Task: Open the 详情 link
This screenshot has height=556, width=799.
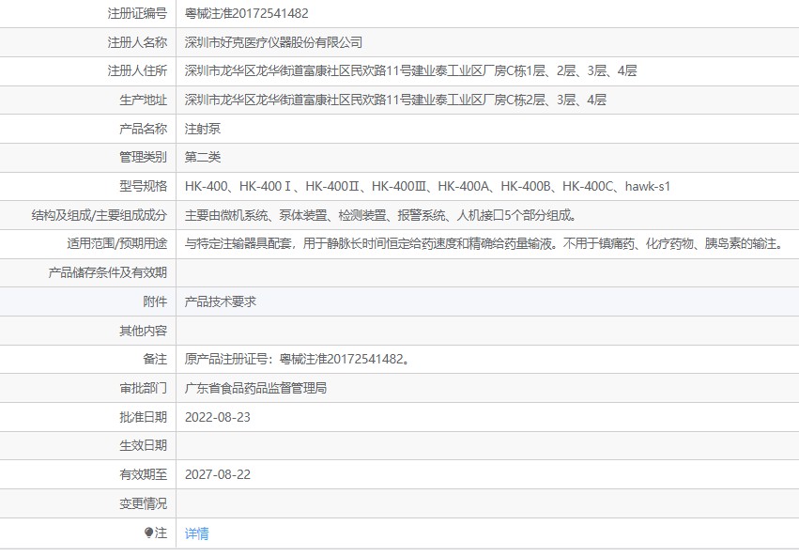Action: point(196,533)
